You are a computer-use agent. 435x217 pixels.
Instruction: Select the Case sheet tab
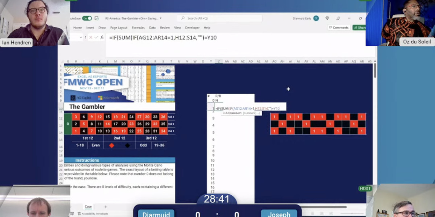[88, 207]
